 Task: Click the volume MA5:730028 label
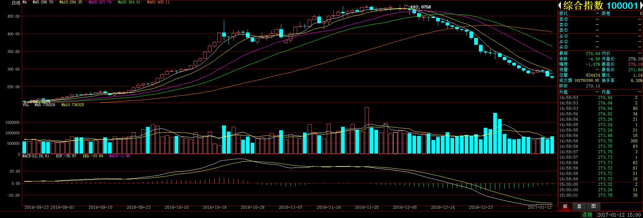[45, 105]
